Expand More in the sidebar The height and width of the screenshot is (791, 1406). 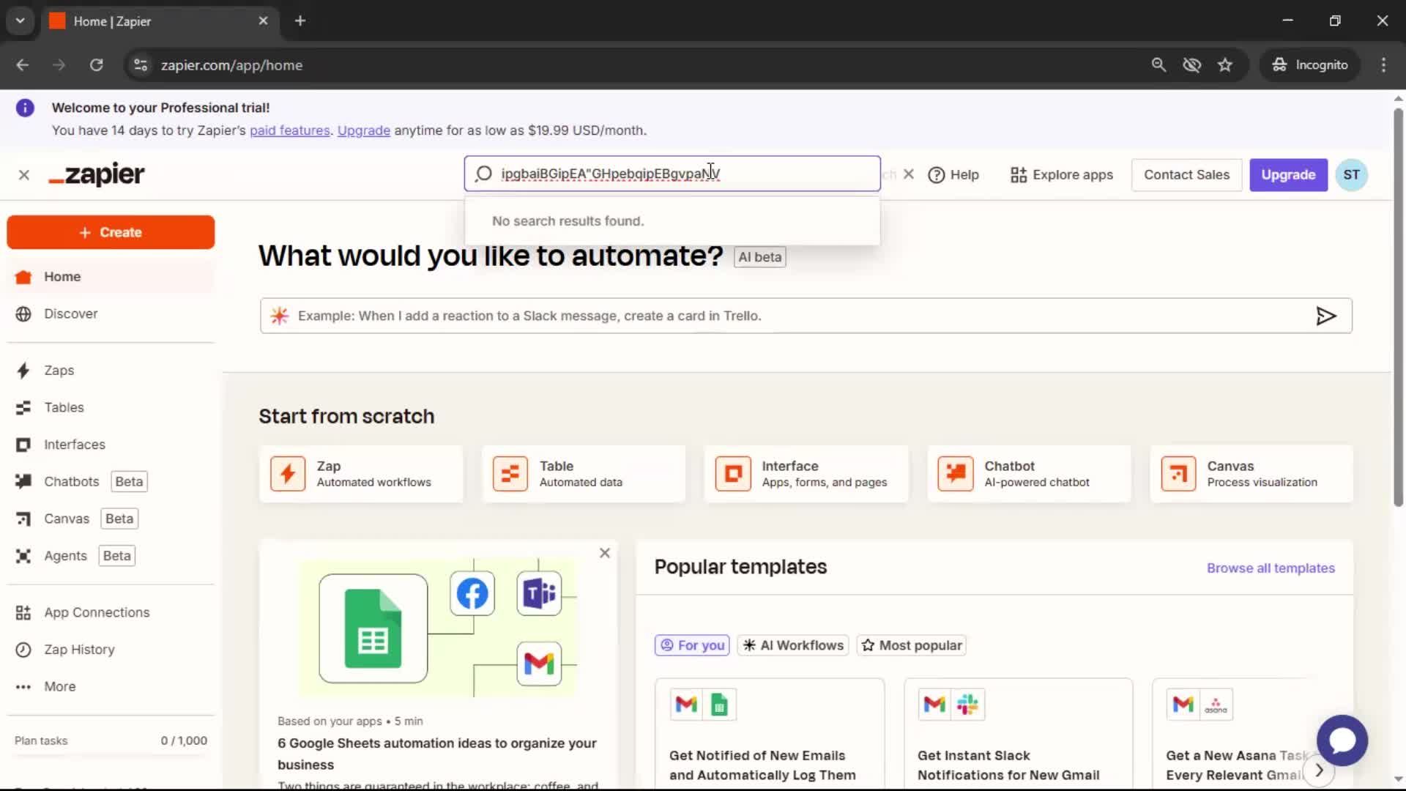pos(111,686)
